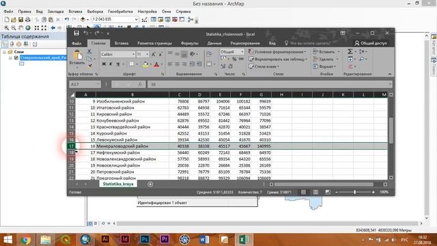437x246 pixels.
Task: Apply percent style in Excel Number group
Action: 234,59
